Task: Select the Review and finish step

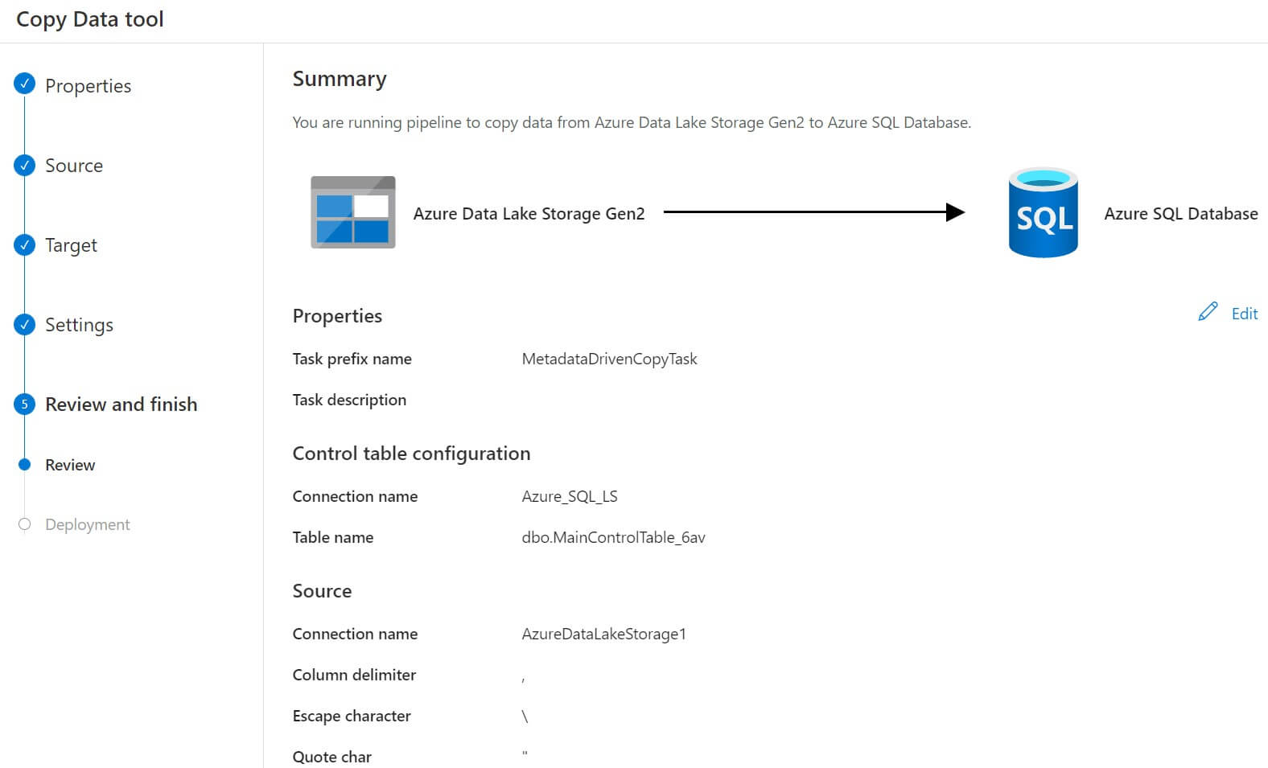Action: (x=121, y=405)
